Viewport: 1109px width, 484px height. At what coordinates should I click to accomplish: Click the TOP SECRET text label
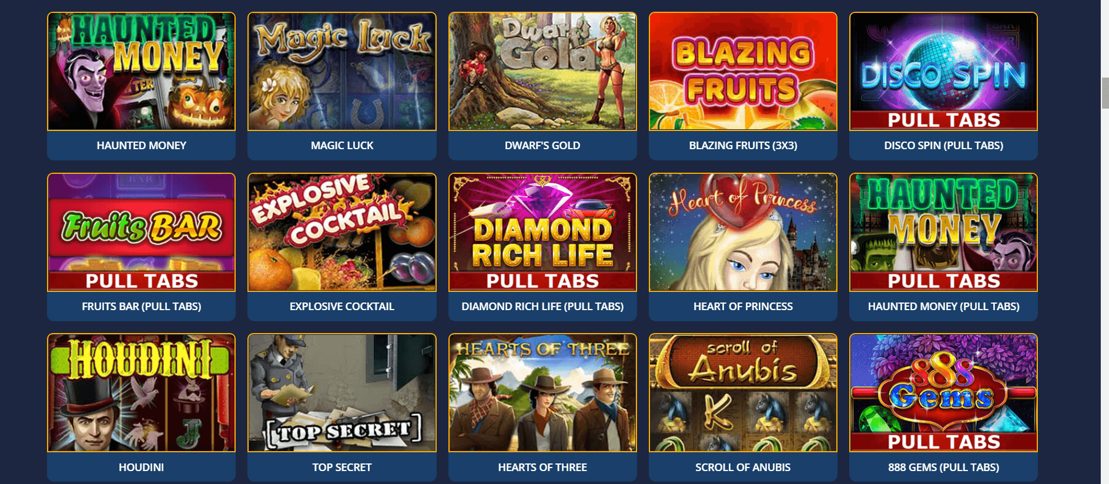[x=342, y=468]
